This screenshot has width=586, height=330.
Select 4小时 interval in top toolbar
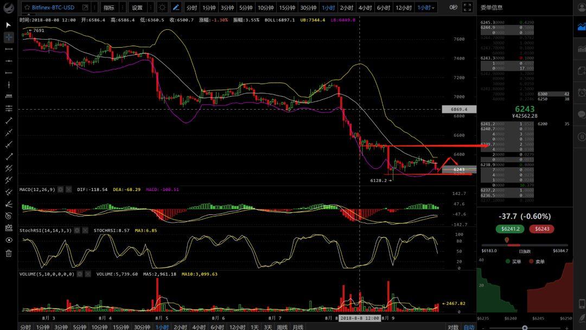365,8
